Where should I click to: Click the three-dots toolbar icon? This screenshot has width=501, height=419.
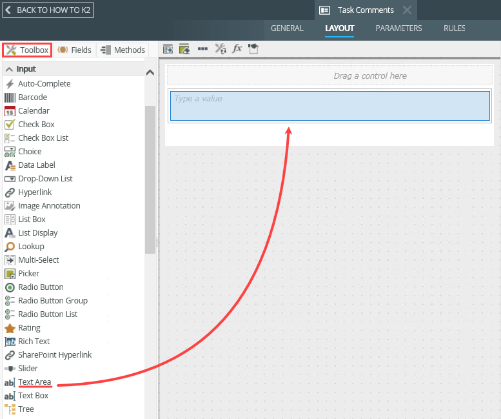pos(202,49)
